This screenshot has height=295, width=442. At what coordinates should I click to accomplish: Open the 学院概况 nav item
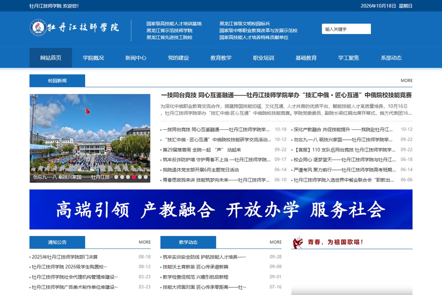tap(93, 58)
